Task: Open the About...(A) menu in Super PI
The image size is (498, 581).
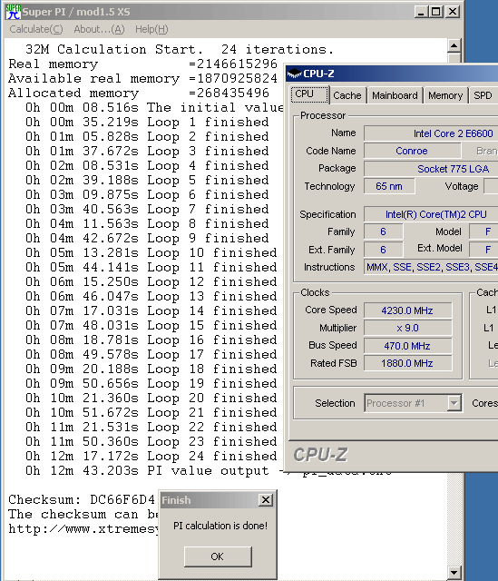Action: [x=99, y=29]
